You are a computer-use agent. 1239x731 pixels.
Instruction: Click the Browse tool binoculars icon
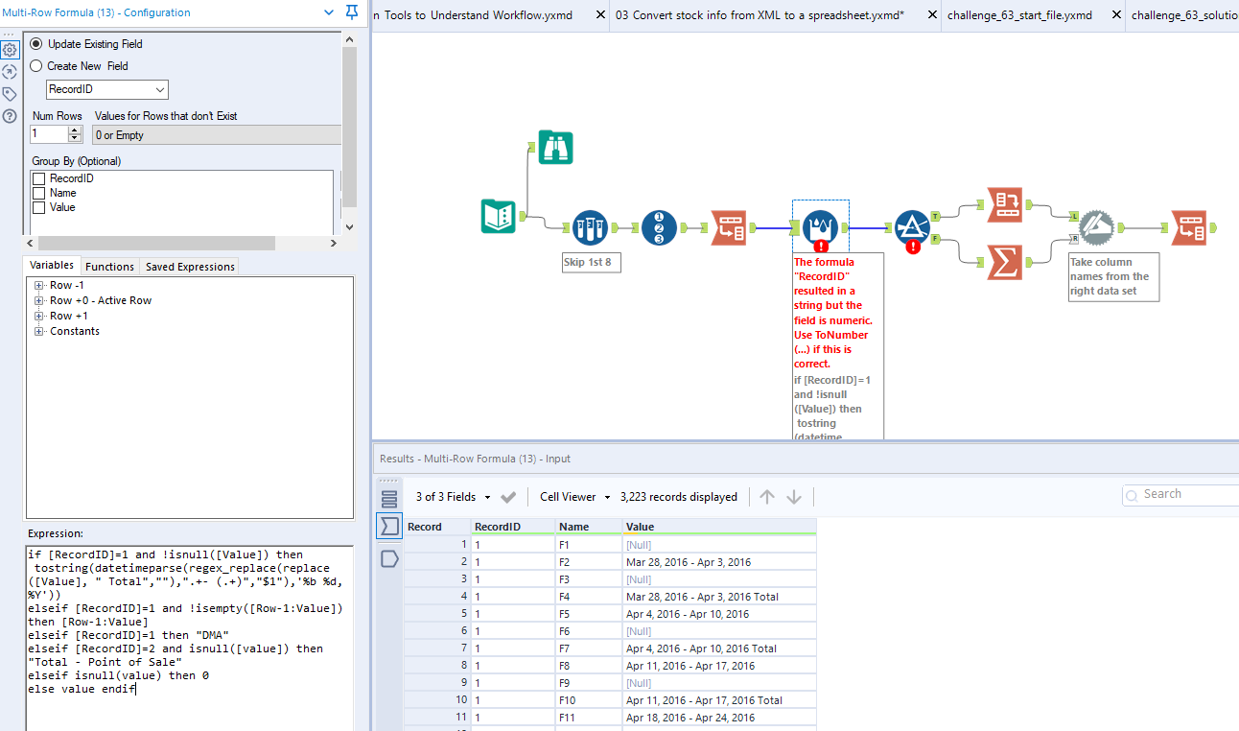[555, 147]
